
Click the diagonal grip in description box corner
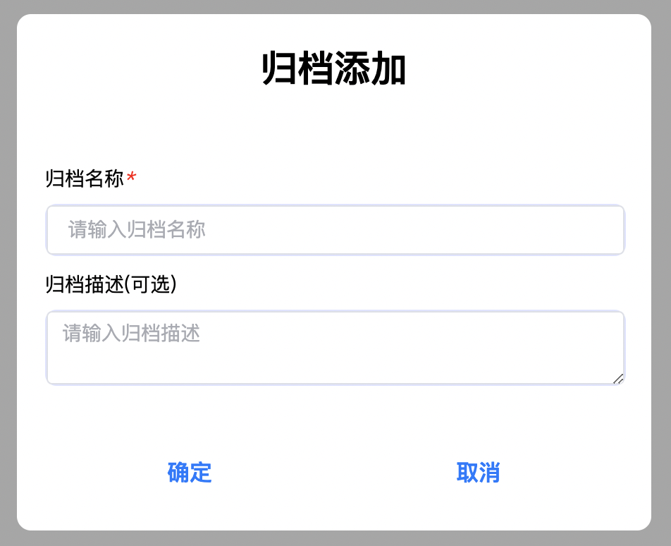618,379
